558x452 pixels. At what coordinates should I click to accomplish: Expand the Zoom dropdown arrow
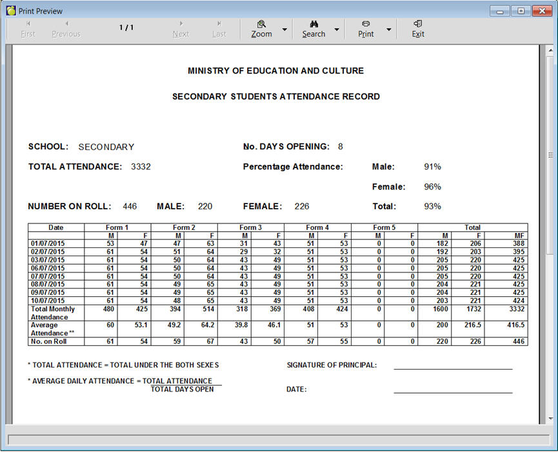pos(284,30)
